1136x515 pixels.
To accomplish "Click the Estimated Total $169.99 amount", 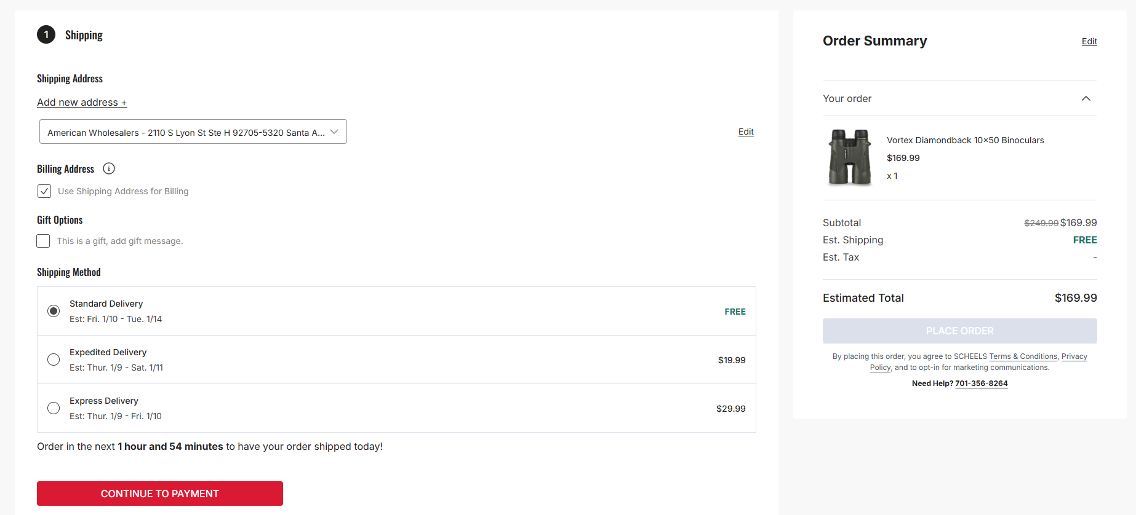I will [1076, 298].
